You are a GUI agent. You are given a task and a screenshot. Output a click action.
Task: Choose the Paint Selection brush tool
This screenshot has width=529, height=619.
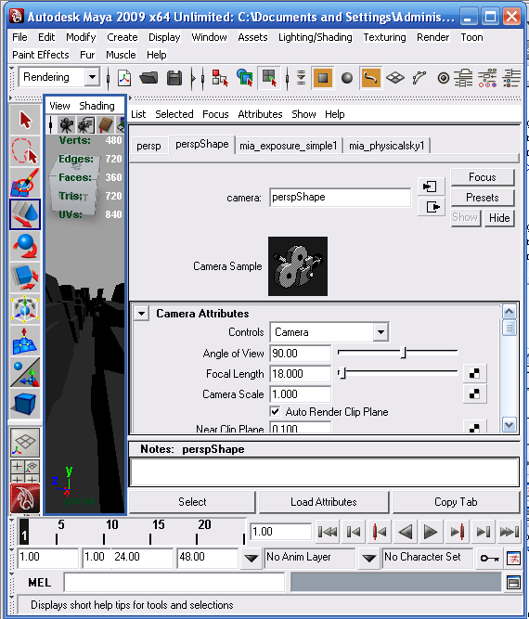tap(25, 183)
